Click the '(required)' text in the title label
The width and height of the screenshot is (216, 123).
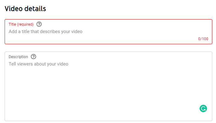coord(25,24)
